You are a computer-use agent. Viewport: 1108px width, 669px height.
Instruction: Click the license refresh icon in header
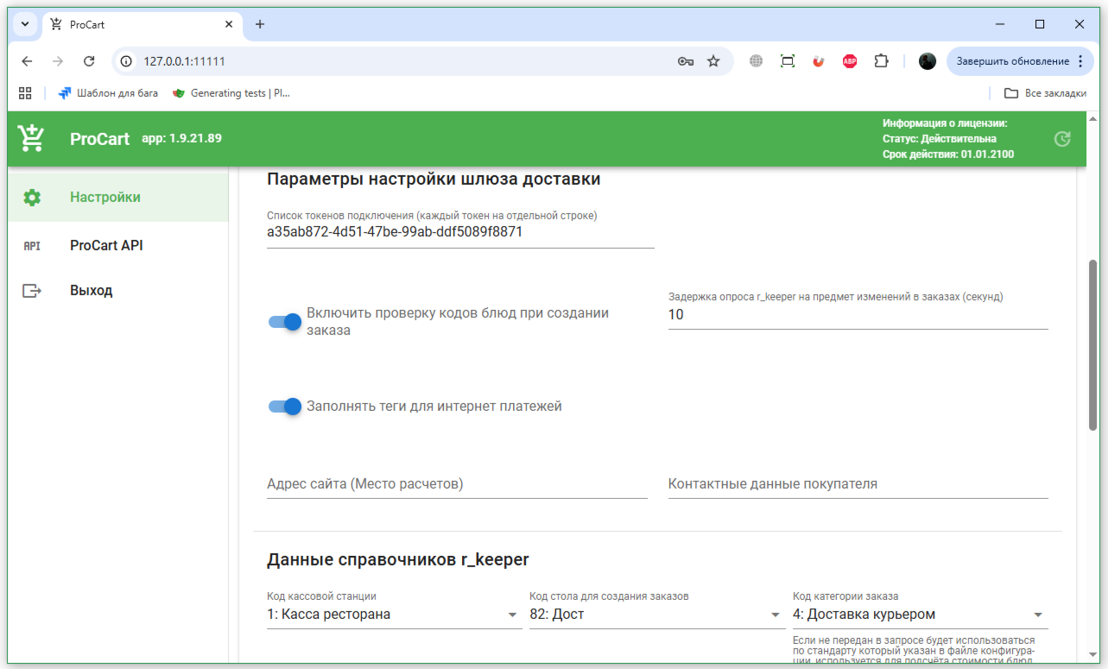pyautogui.click(x=1063, y=139)
